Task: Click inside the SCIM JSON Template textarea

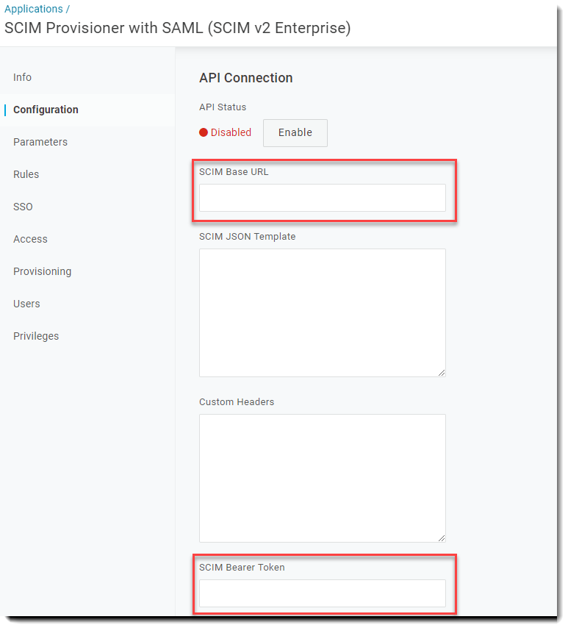Action: (x=323, y=312)
